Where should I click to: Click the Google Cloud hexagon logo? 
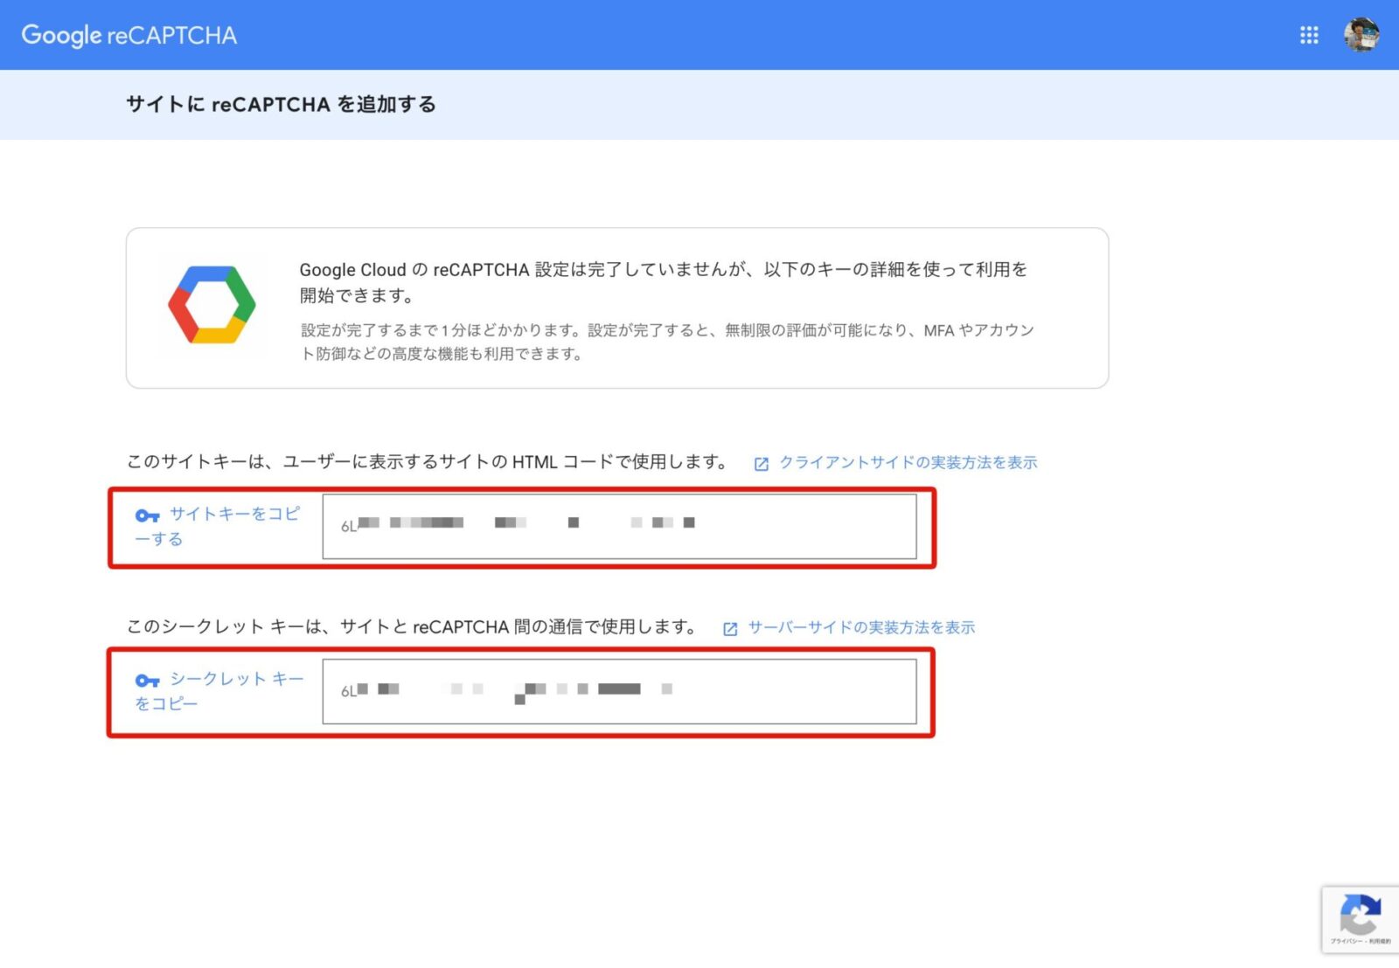click(212, 305)
